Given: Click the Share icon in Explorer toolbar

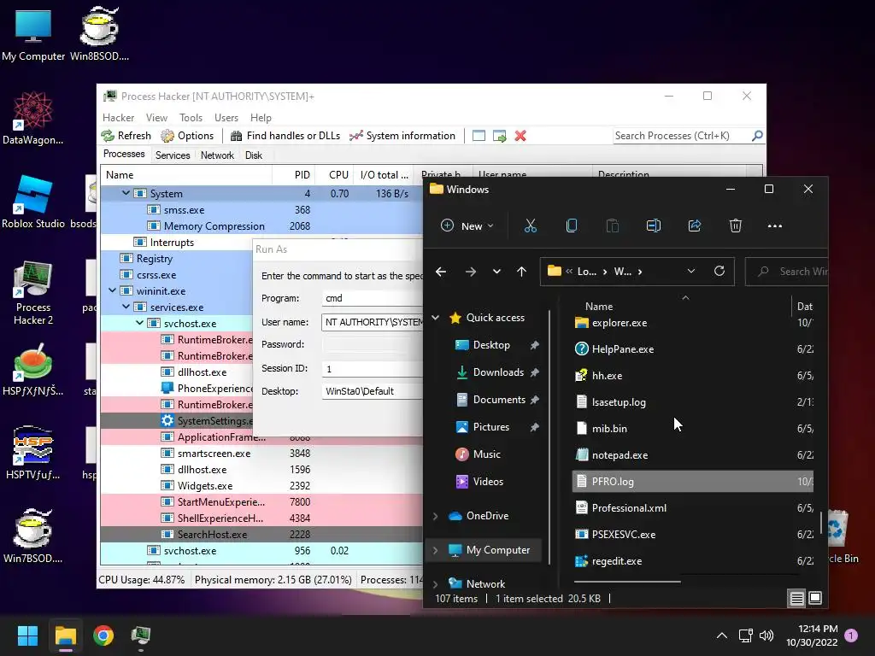Looking at the screenshot, I should tap(695, 225).
